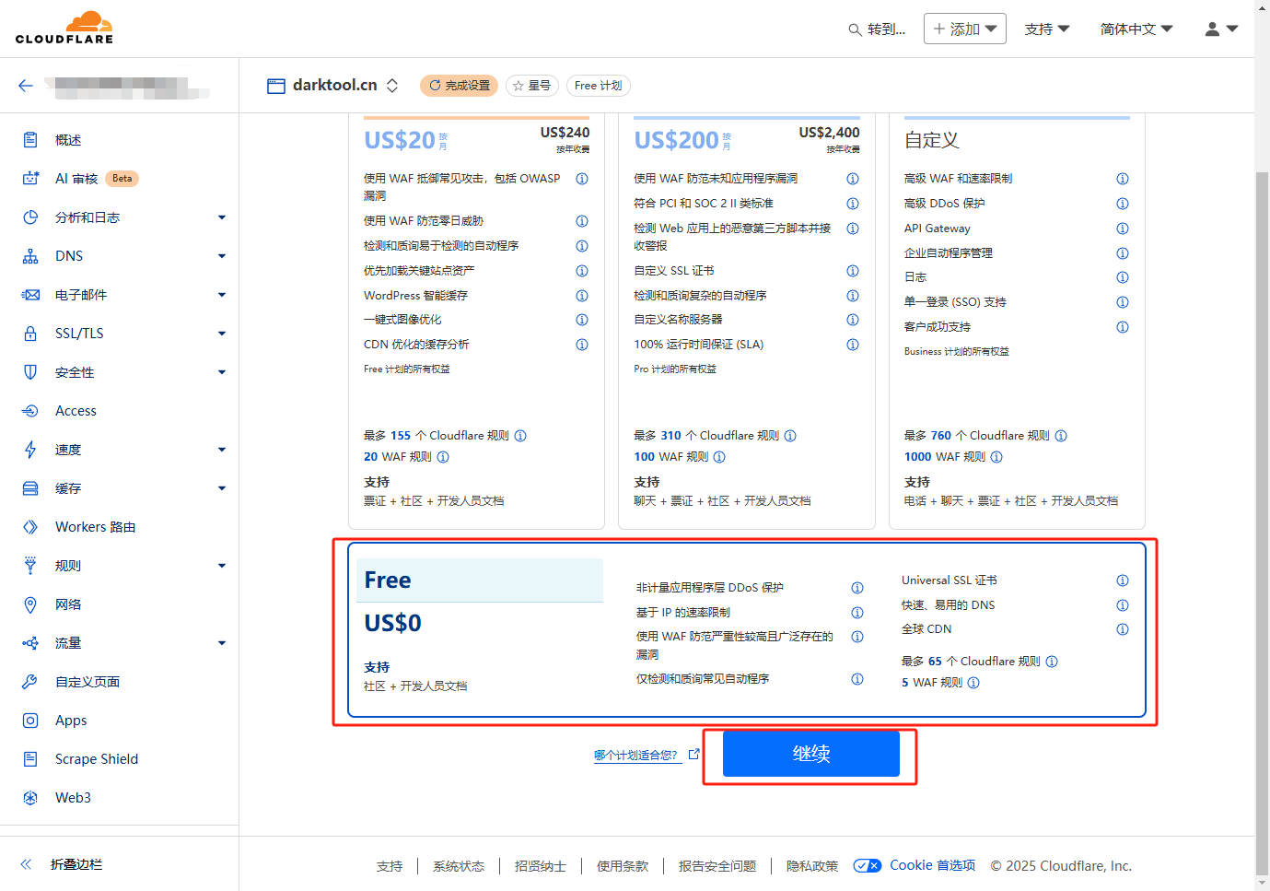The width and height of the screenshot is (1270, 891).
Task: Click the 概述 overview icon
Action: coord(30,140)
